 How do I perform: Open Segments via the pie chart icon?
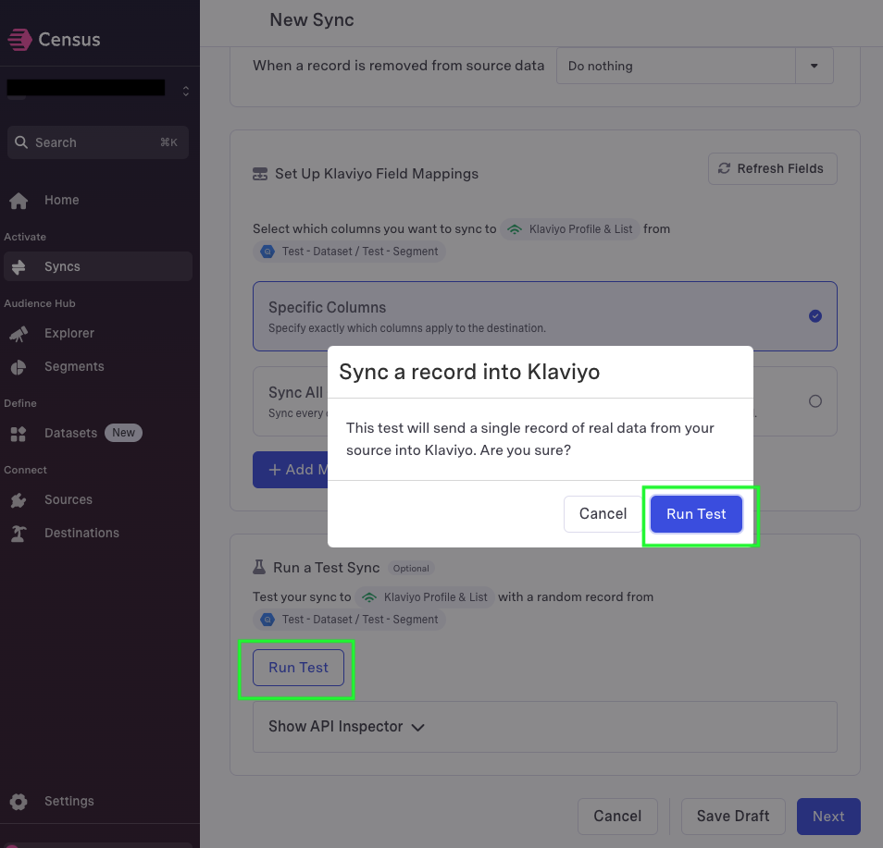point(19,367)
